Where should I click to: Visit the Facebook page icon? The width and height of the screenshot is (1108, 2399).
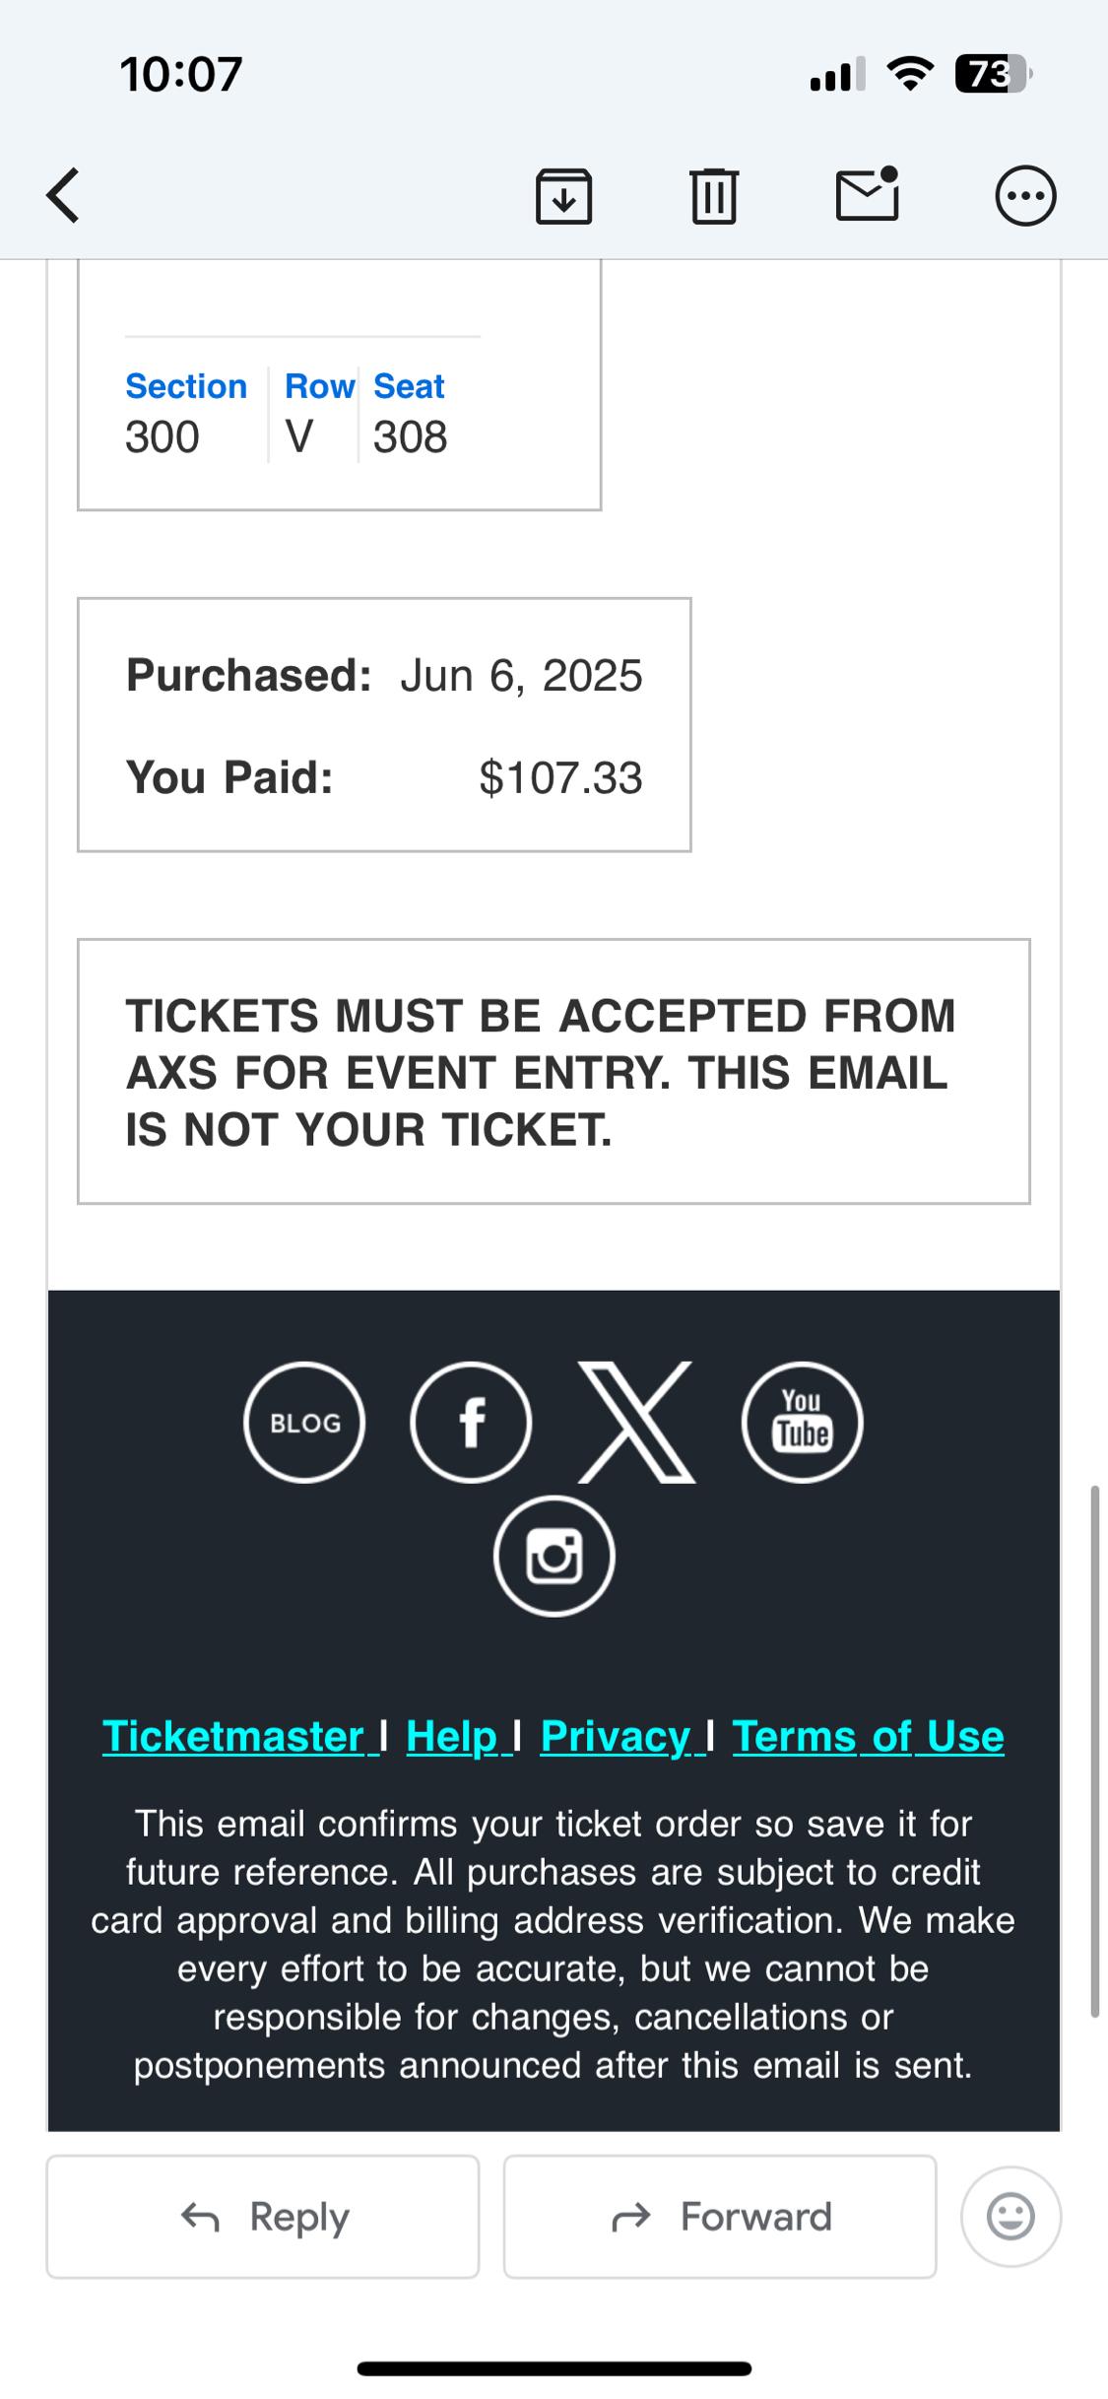click(x=471, y=1422)
